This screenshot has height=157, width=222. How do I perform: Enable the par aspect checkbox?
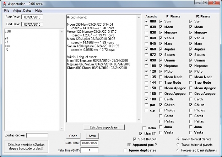pyautogui.click(x=146, y=105)
